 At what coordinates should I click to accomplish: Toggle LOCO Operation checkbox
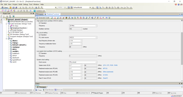tap(40, 53)
